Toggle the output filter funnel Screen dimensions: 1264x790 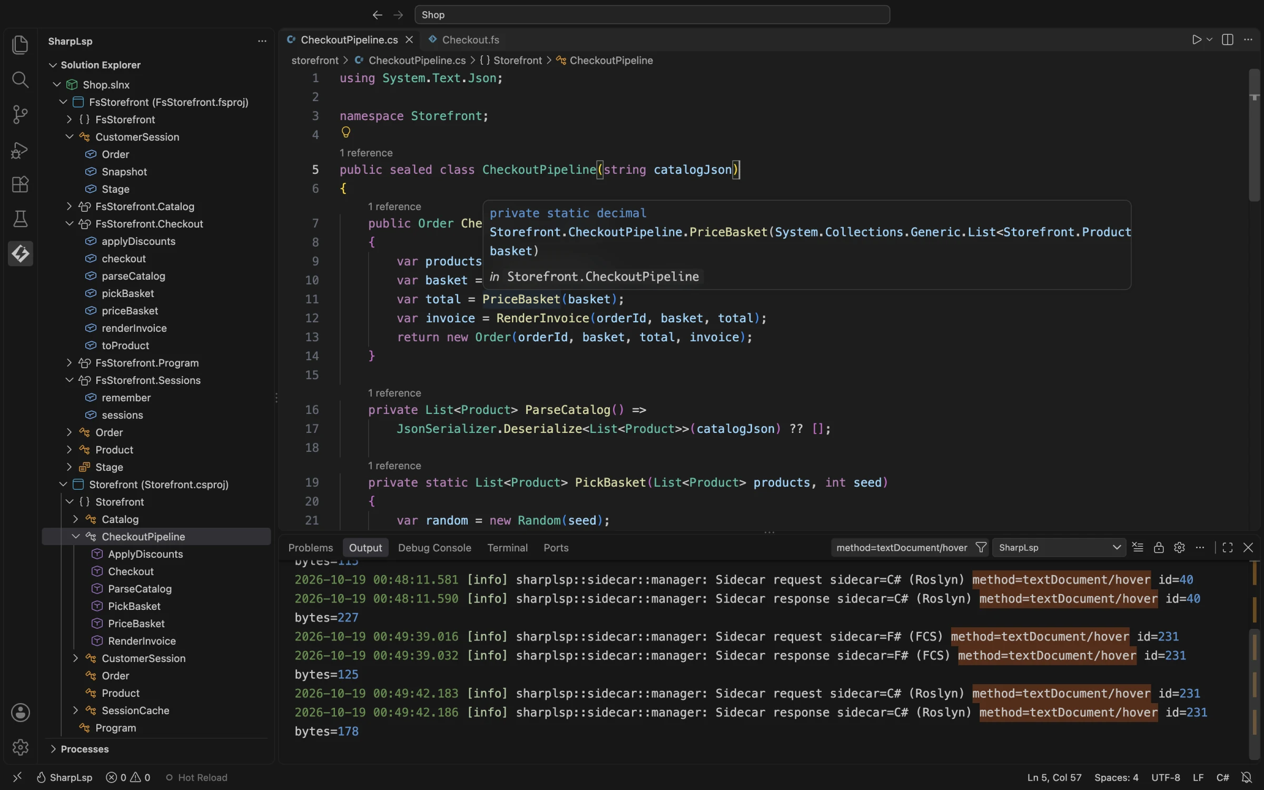click(x=981, y=547)
